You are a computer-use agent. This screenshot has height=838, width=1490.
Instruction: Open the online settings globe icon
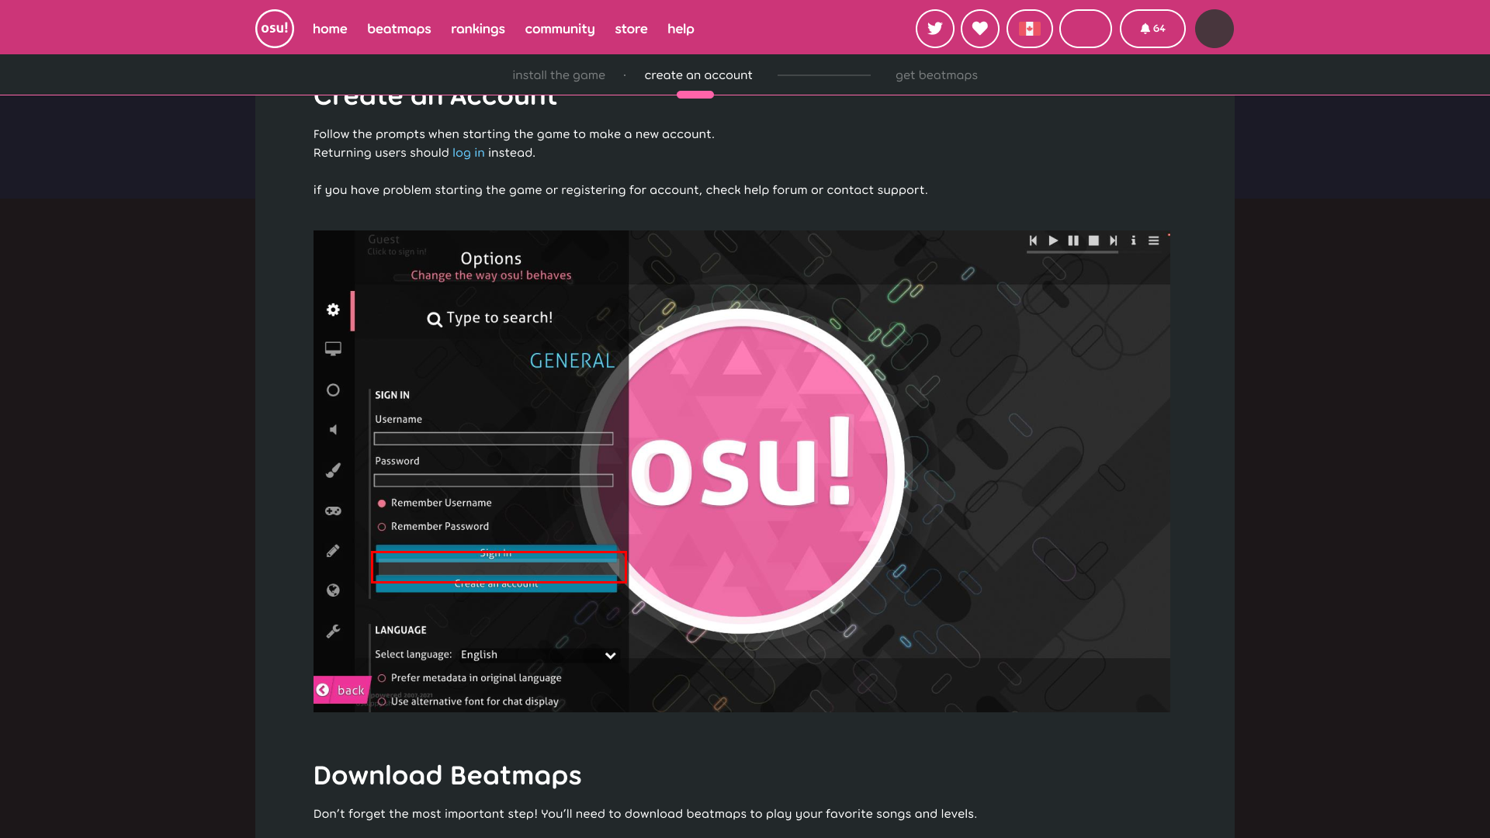(333, 590)
